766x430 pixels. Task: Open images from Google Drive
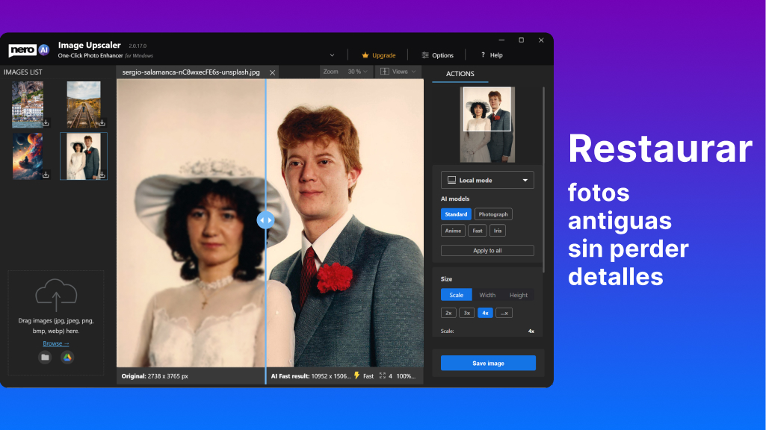67,358
